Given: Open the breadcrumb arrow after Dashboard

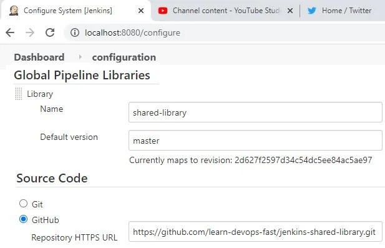Looking at the screenshot, I should point(80,57).
